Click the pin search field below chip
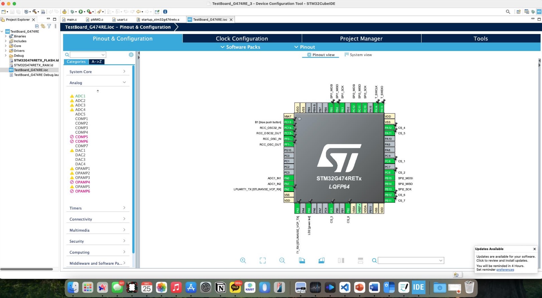Viewport: 542px width, 298px height. [x=411, y=261]
